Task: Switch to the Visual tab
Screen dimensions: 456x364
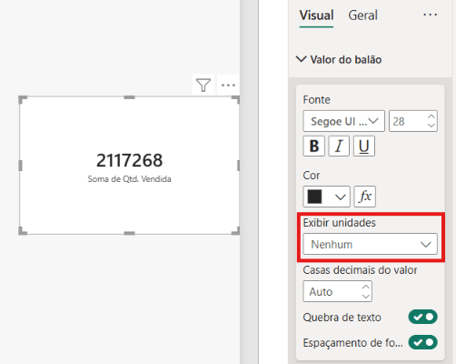Action: click(x=316, y=15)
